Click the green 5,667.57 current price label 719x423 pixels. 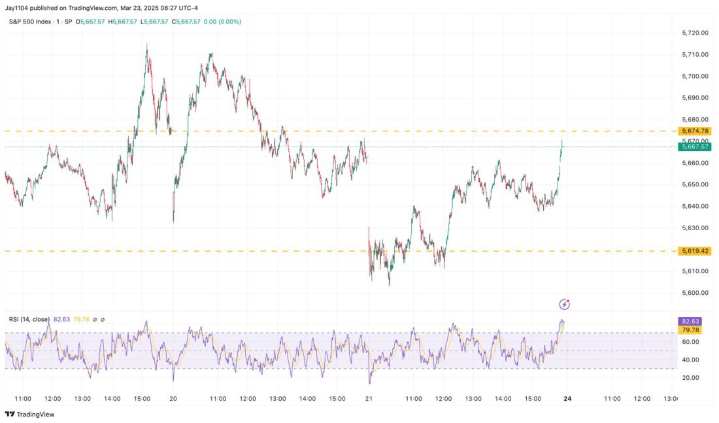coord(695,146)
